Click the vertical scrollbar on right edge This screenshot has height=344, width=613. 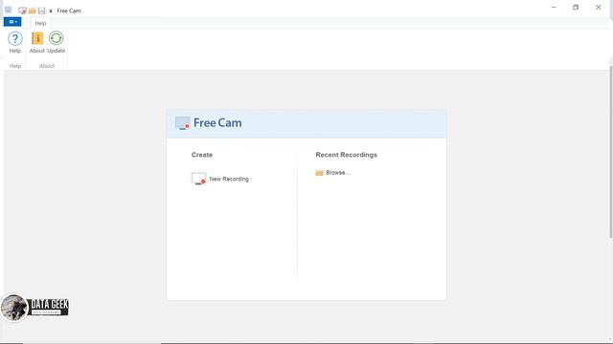[611, 151]
